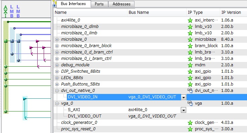The width and height of the screenshot is (247, 133).
Task: Click proc_sys_reset star icon
Action: point(190,129)
